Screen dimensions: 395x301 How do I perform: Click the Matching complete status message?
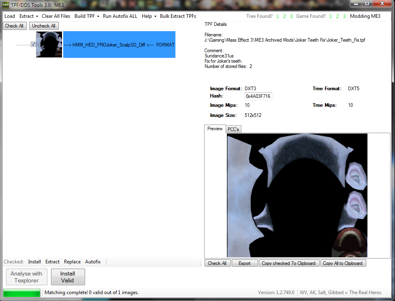click(x=92, y=293)
